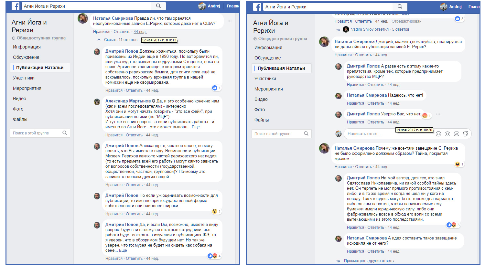
Task: Open Информация in left window sidebar
Action: [x=27, y=47]
